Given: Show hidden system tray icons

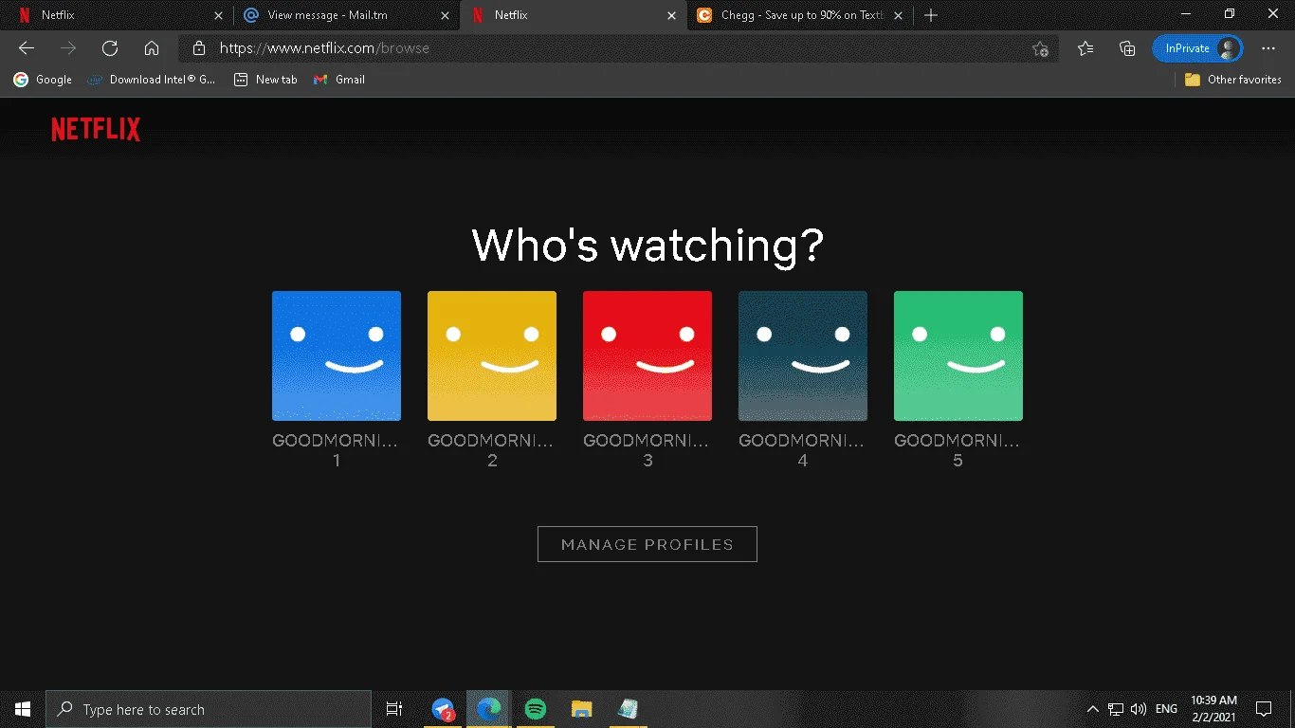Looking at the screenshot, I should pyautogui.click(x=1092, y=709).
